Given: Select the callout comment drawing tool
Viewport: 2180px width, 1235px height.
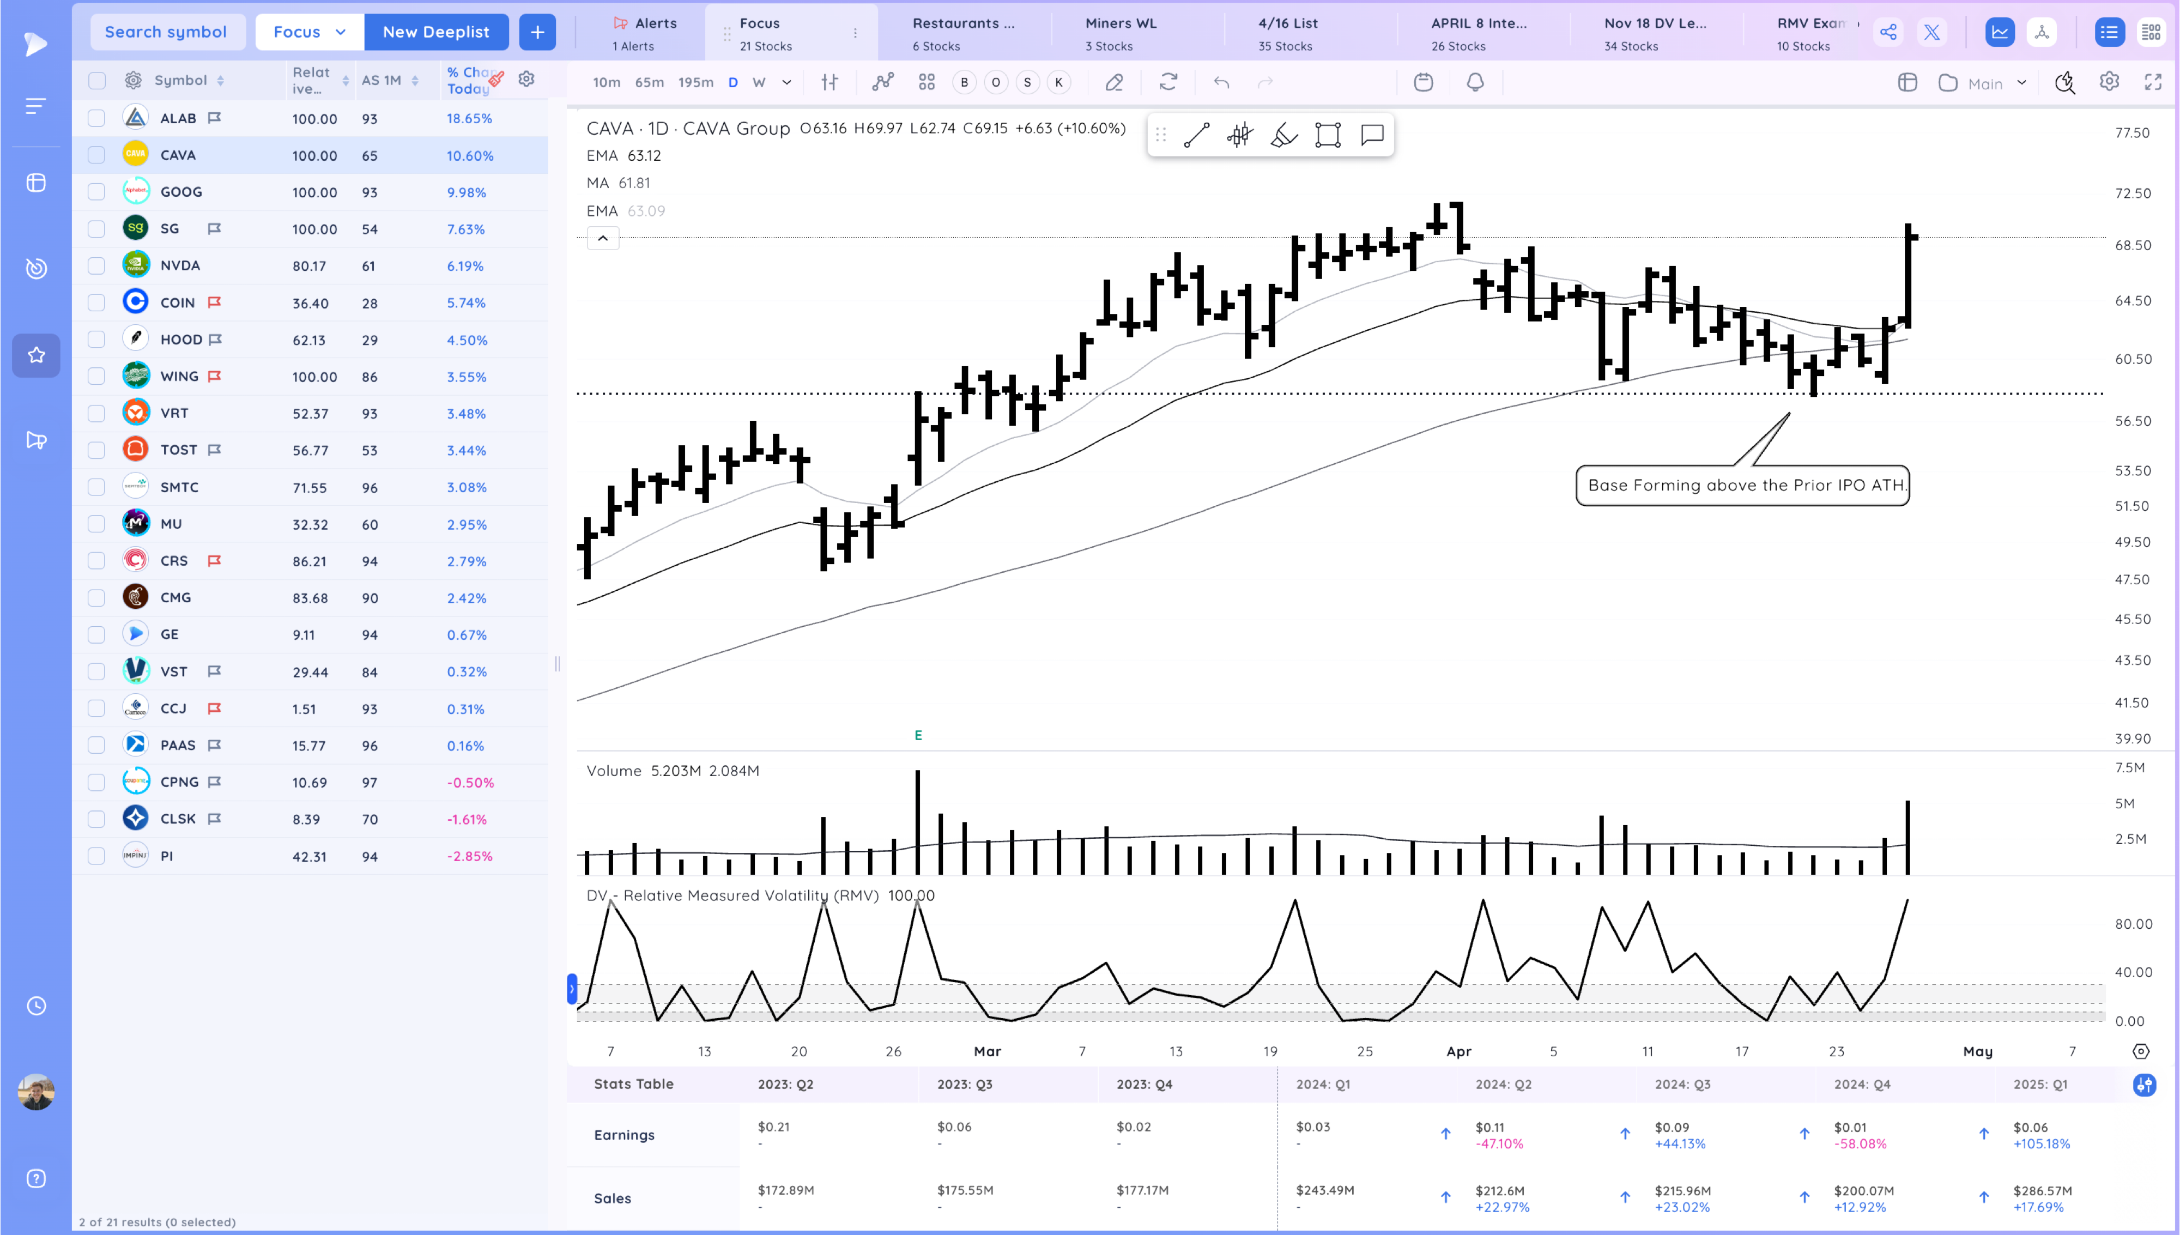Looking at the screenshot, I should pyautogui.click(x=1372, y=135).
